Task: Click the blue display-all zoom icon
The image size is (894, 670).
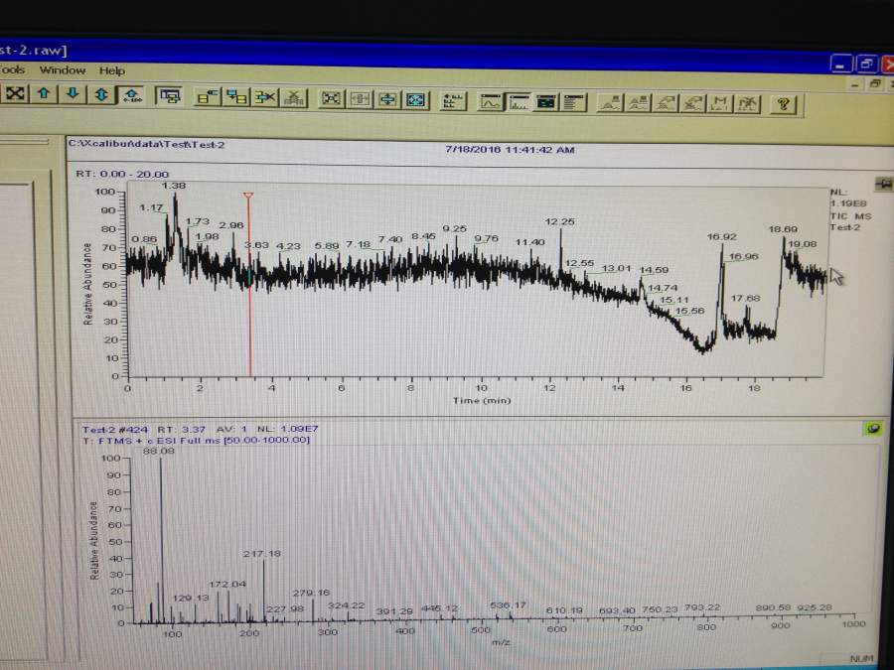Action: (416, 100)
